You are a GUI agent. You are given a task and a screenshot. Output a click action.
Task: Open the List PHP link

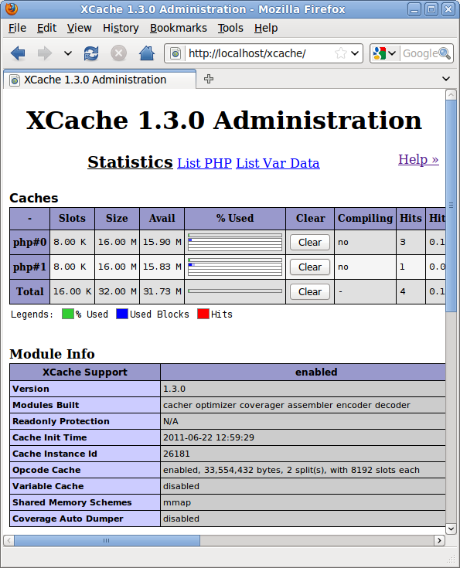[204, 163]
